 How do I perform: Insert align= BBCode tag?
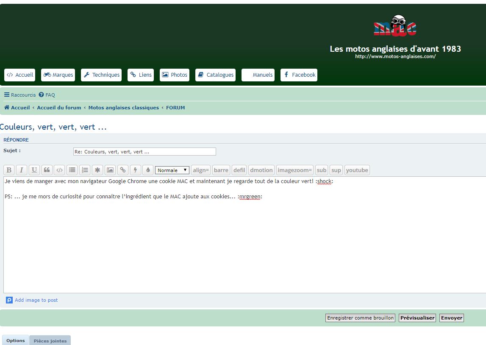201,170
